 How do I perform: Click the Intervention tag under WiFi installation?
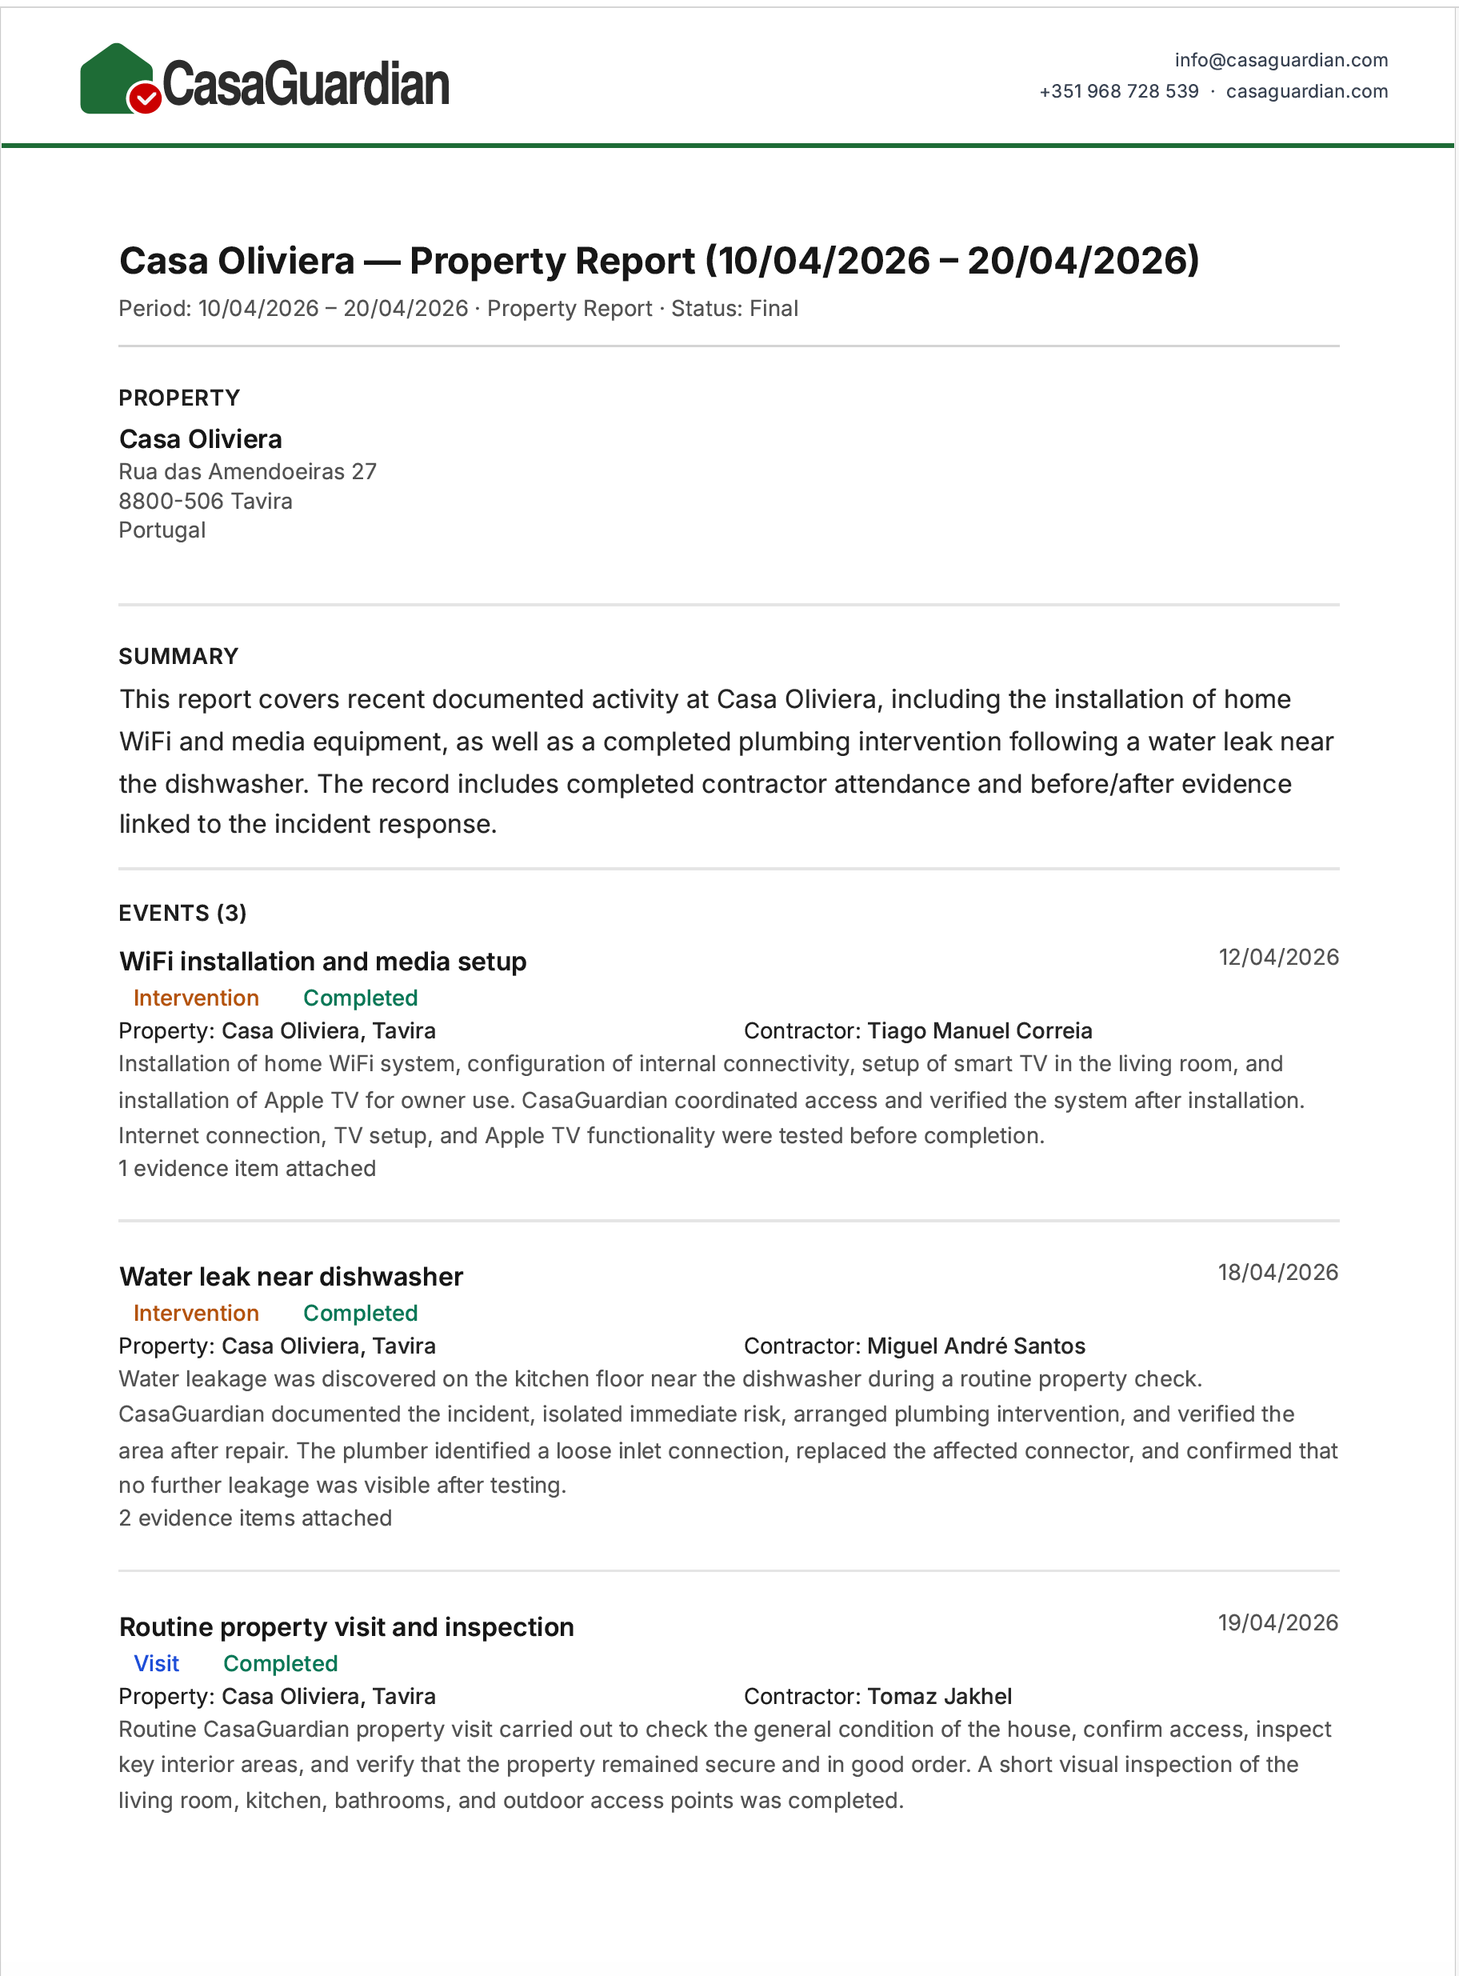196,998
